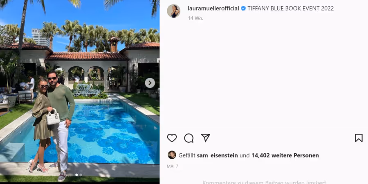
Task: Click sam_eisenstein's small avatar beside Gefällt
Action: point(172,155)
